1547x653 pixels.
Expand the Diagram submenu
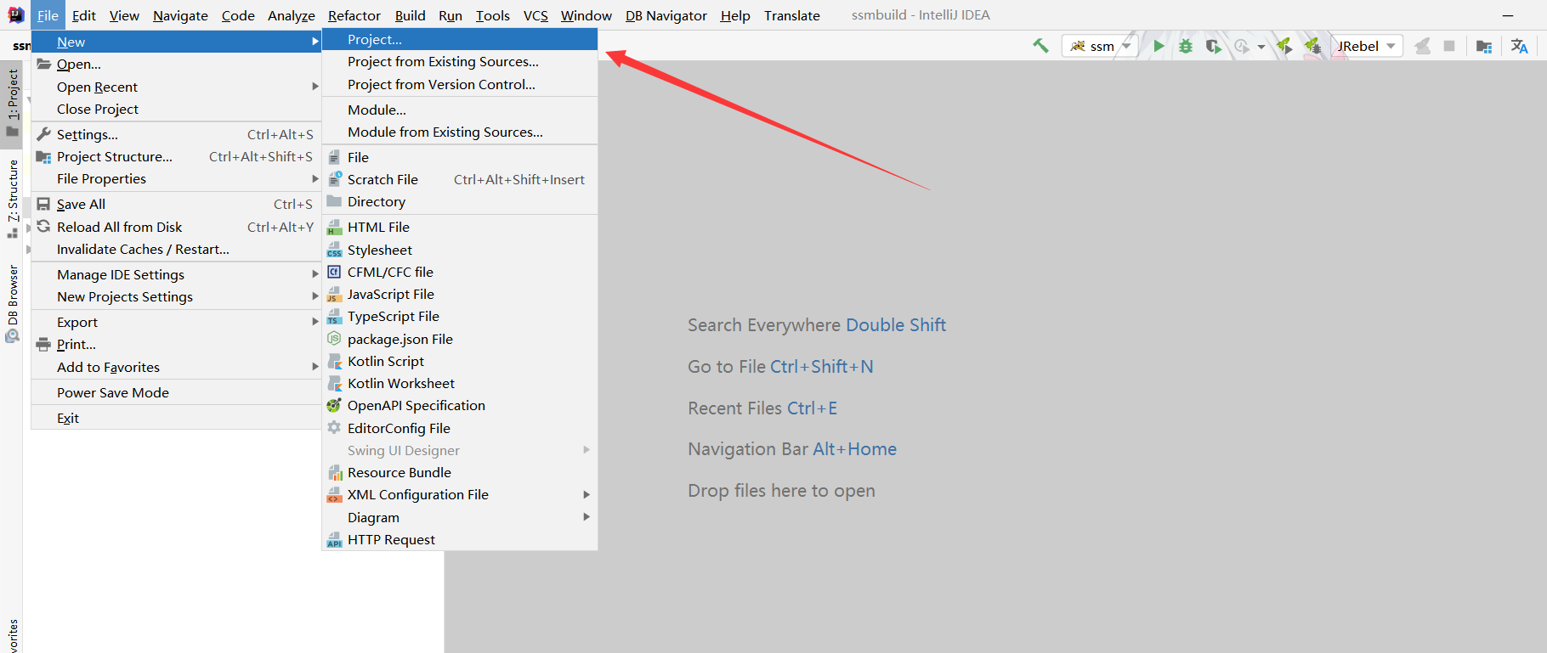coord(460,517)
